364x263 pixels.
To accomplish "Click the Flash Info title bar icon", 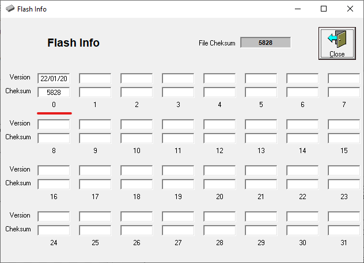I will pyautogui.click(x=10, y=9).
